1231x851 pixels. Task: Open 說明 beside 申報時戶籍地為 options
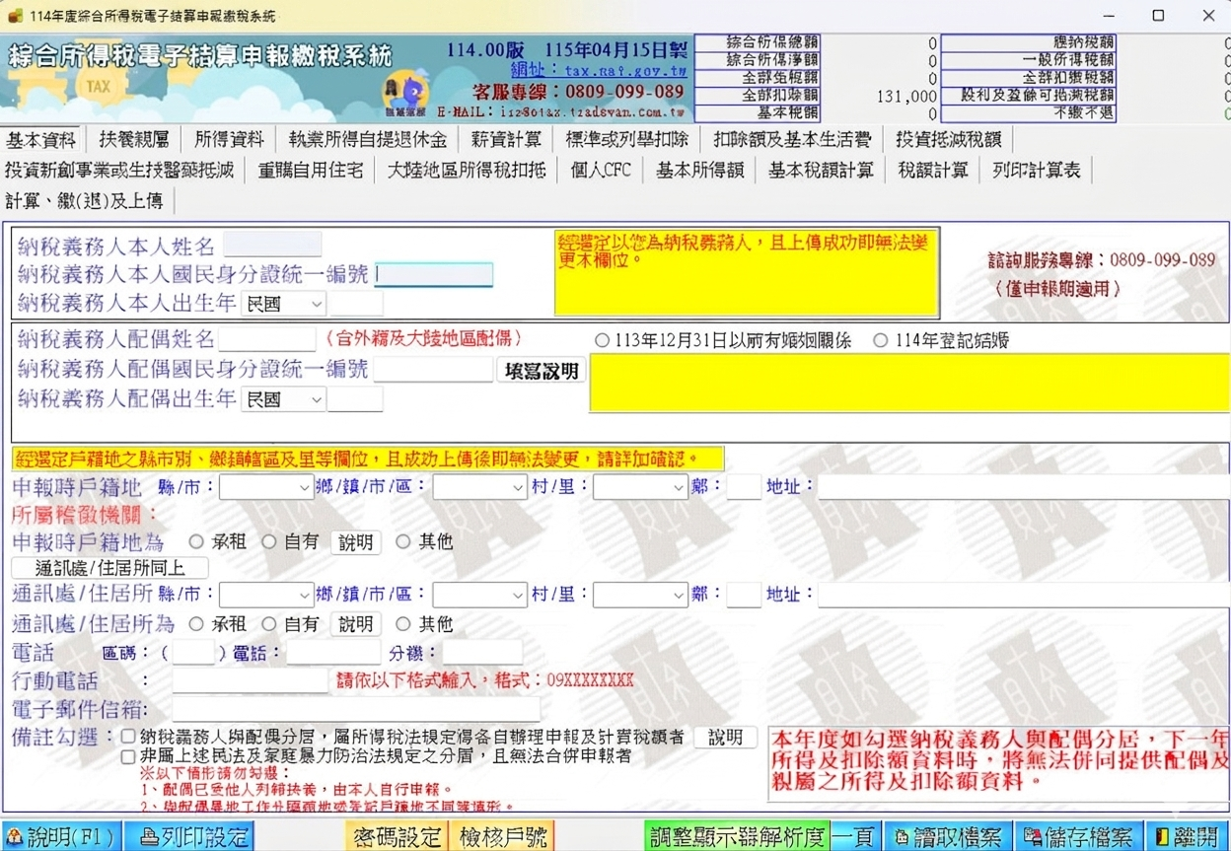(356, 542)
